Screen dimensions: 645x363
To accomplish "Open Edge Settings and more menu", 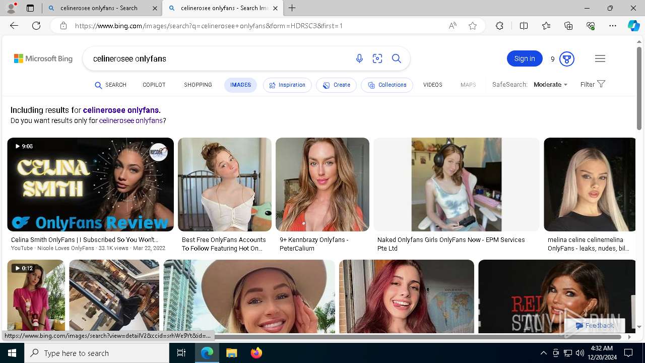I will click(x=613, y=26).
